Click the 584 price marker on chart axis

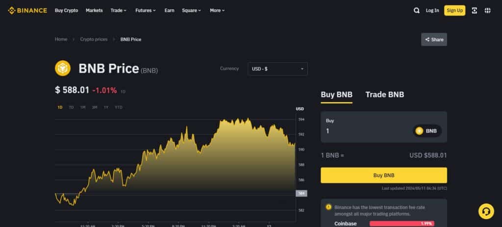tap(301, 193)
